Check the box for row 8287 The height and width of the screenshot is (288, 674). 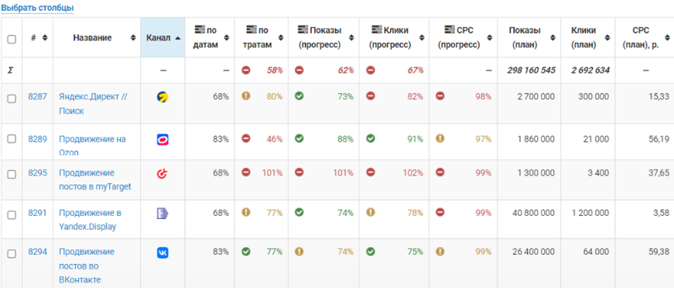pos(12,98)
